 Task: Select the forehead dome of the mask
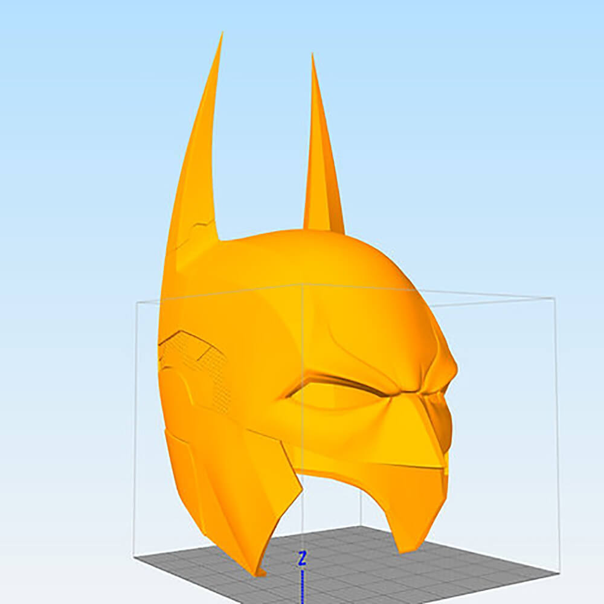coord(326,272)
